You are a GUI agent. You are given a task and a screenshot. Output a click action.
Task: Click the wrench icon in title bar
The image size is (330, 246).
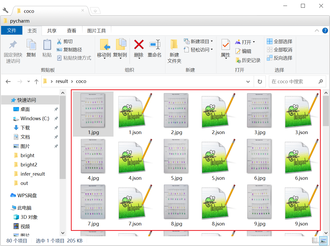[x=5, y=11]
